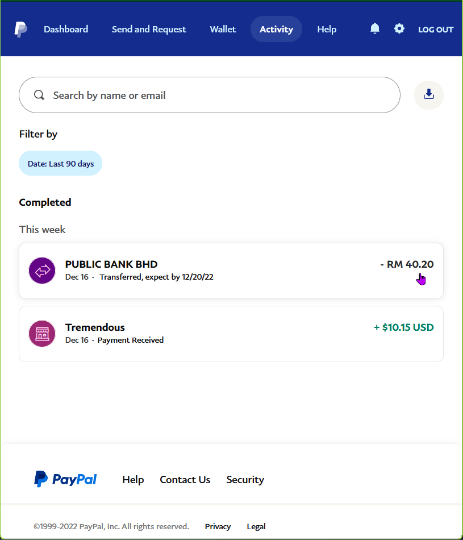Open the Date: Last 90 days filter
Screen dimensions: 463x540
[61, 163]
